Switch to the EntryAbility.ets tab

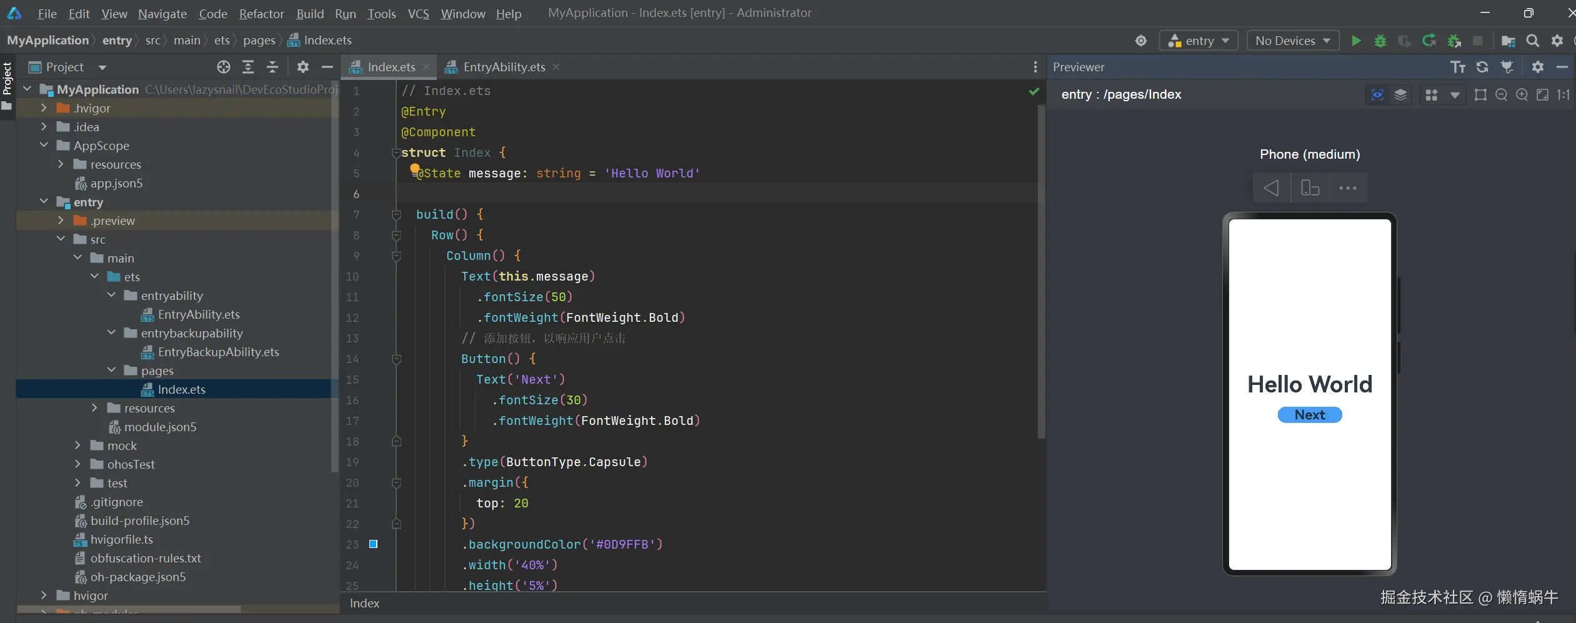click(x=504, y=67)
